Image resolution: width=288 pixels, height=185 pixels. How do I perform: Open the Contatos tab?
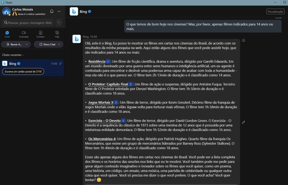pyautogui.click(x=40, y=34)
